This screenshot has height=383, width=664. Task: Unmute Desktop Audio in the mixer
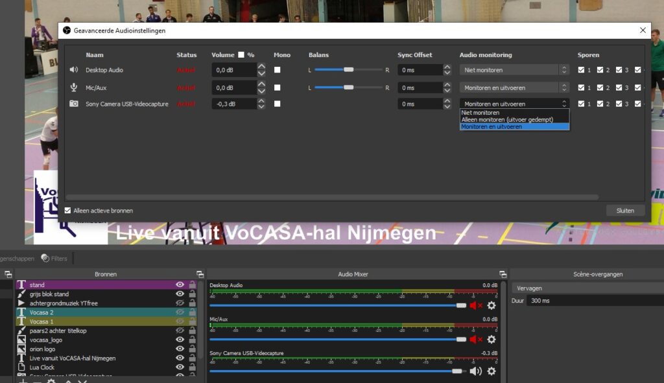(476, 305)
